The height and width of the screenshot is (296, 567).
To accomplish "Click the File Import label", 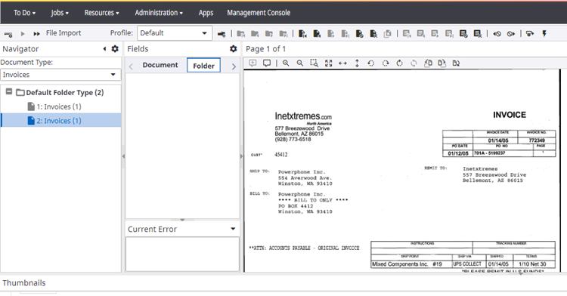I will pyautogui.click(x=64, y=33).
